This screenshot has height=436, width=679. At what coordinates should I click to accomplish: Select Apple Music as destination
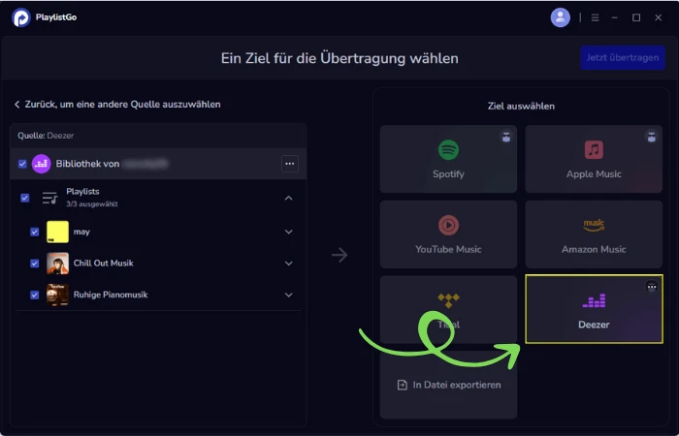(594, 159)
